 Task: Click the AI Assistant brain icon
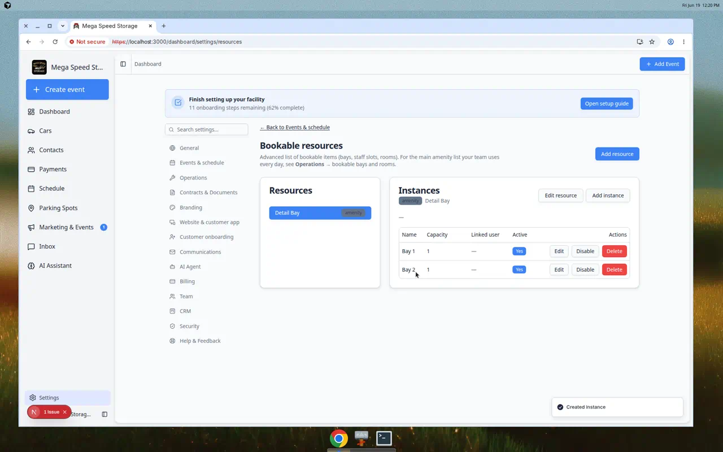(31, 266)
